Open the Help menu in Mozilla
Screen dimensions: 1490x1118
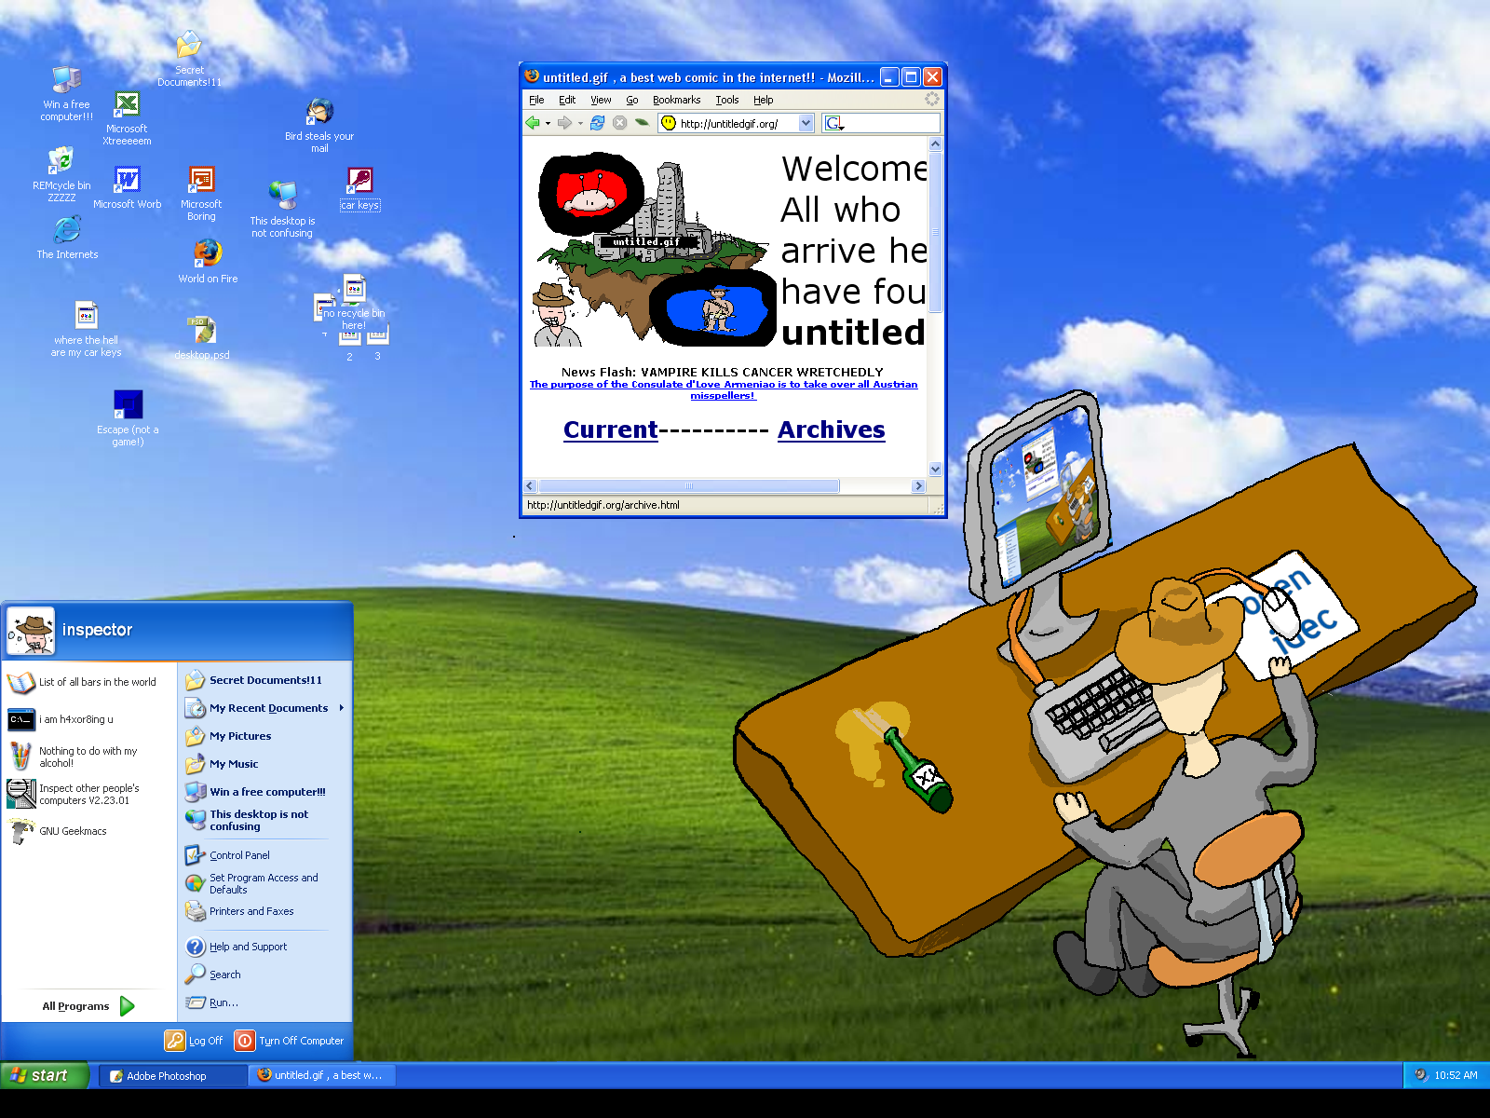click(764, 100)
